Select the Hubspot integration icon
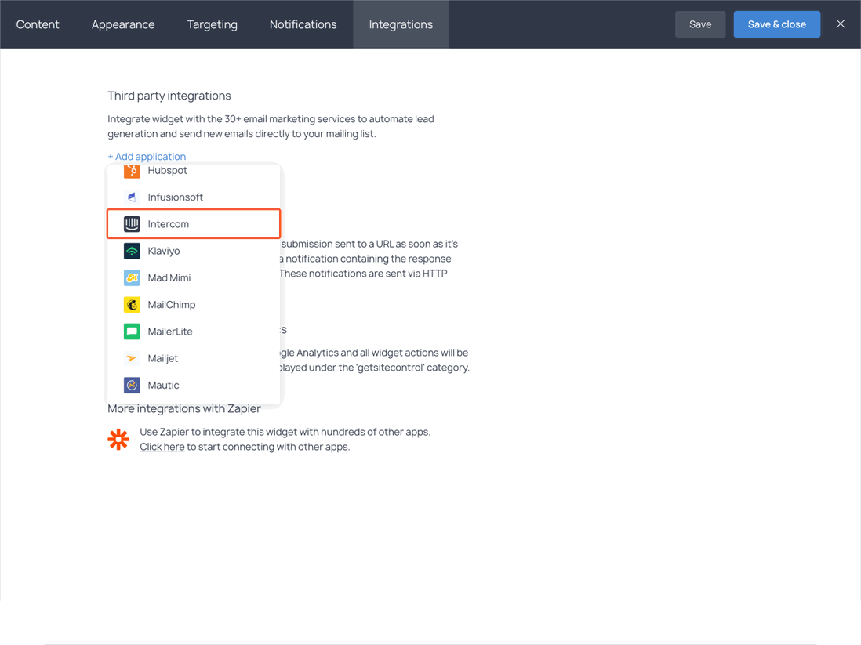This screenshot has height=645, width=861. (132, 170)
